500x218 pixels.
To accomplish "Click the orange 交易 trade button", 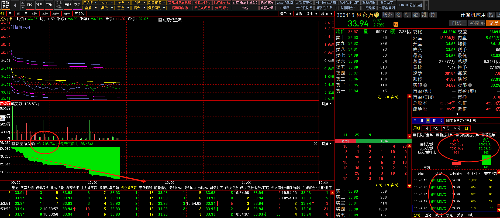I will pos(493,23).
